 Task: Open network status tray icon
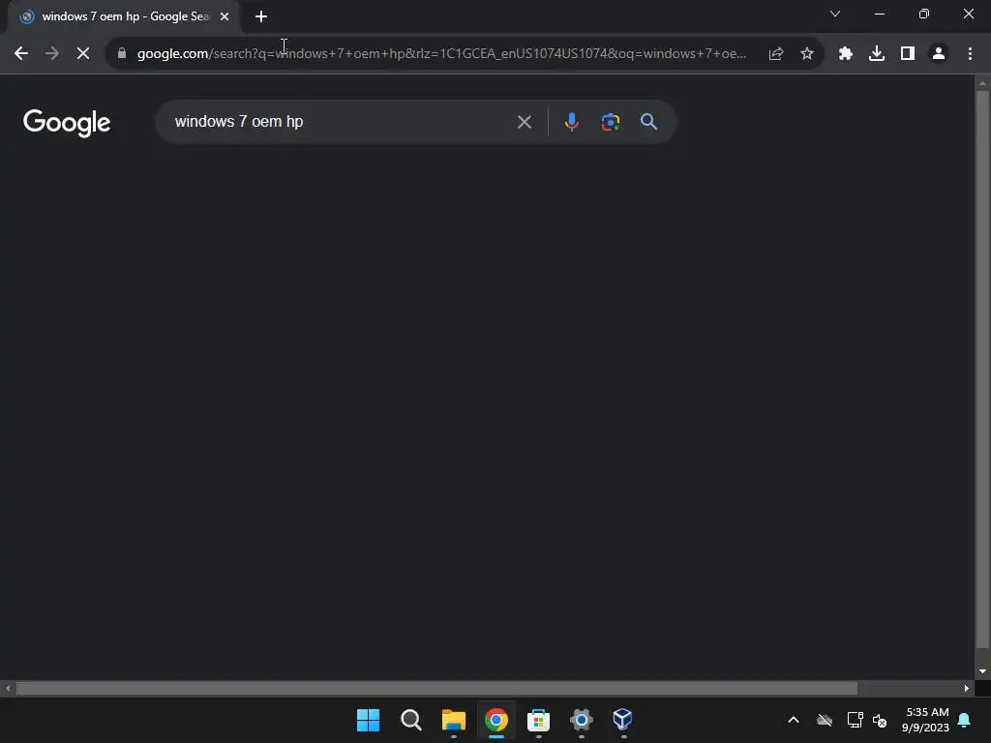pyautogui.click(x=855, y=720)
